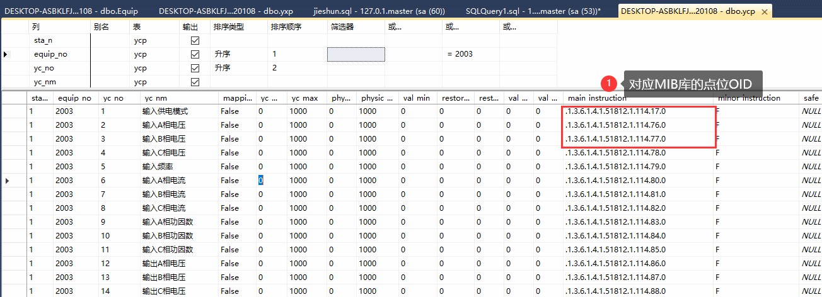Toggle output checkbox of yc_no row
This screenshot has height=297, width=822.
(x=195, y=68)
